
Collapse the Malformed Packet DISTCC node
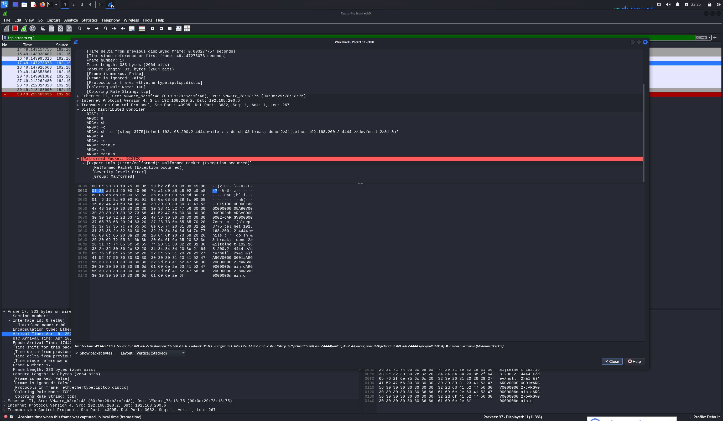[78, 159]
